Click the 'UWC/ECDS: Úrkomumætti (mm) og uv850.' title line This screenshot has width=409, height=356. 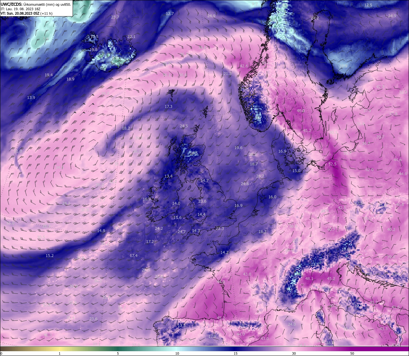tap(36, 4)
